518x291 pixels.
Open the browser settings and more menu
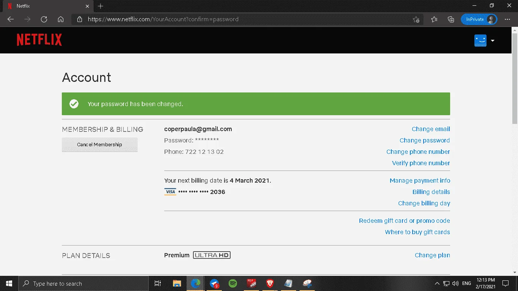pos(507,19)
